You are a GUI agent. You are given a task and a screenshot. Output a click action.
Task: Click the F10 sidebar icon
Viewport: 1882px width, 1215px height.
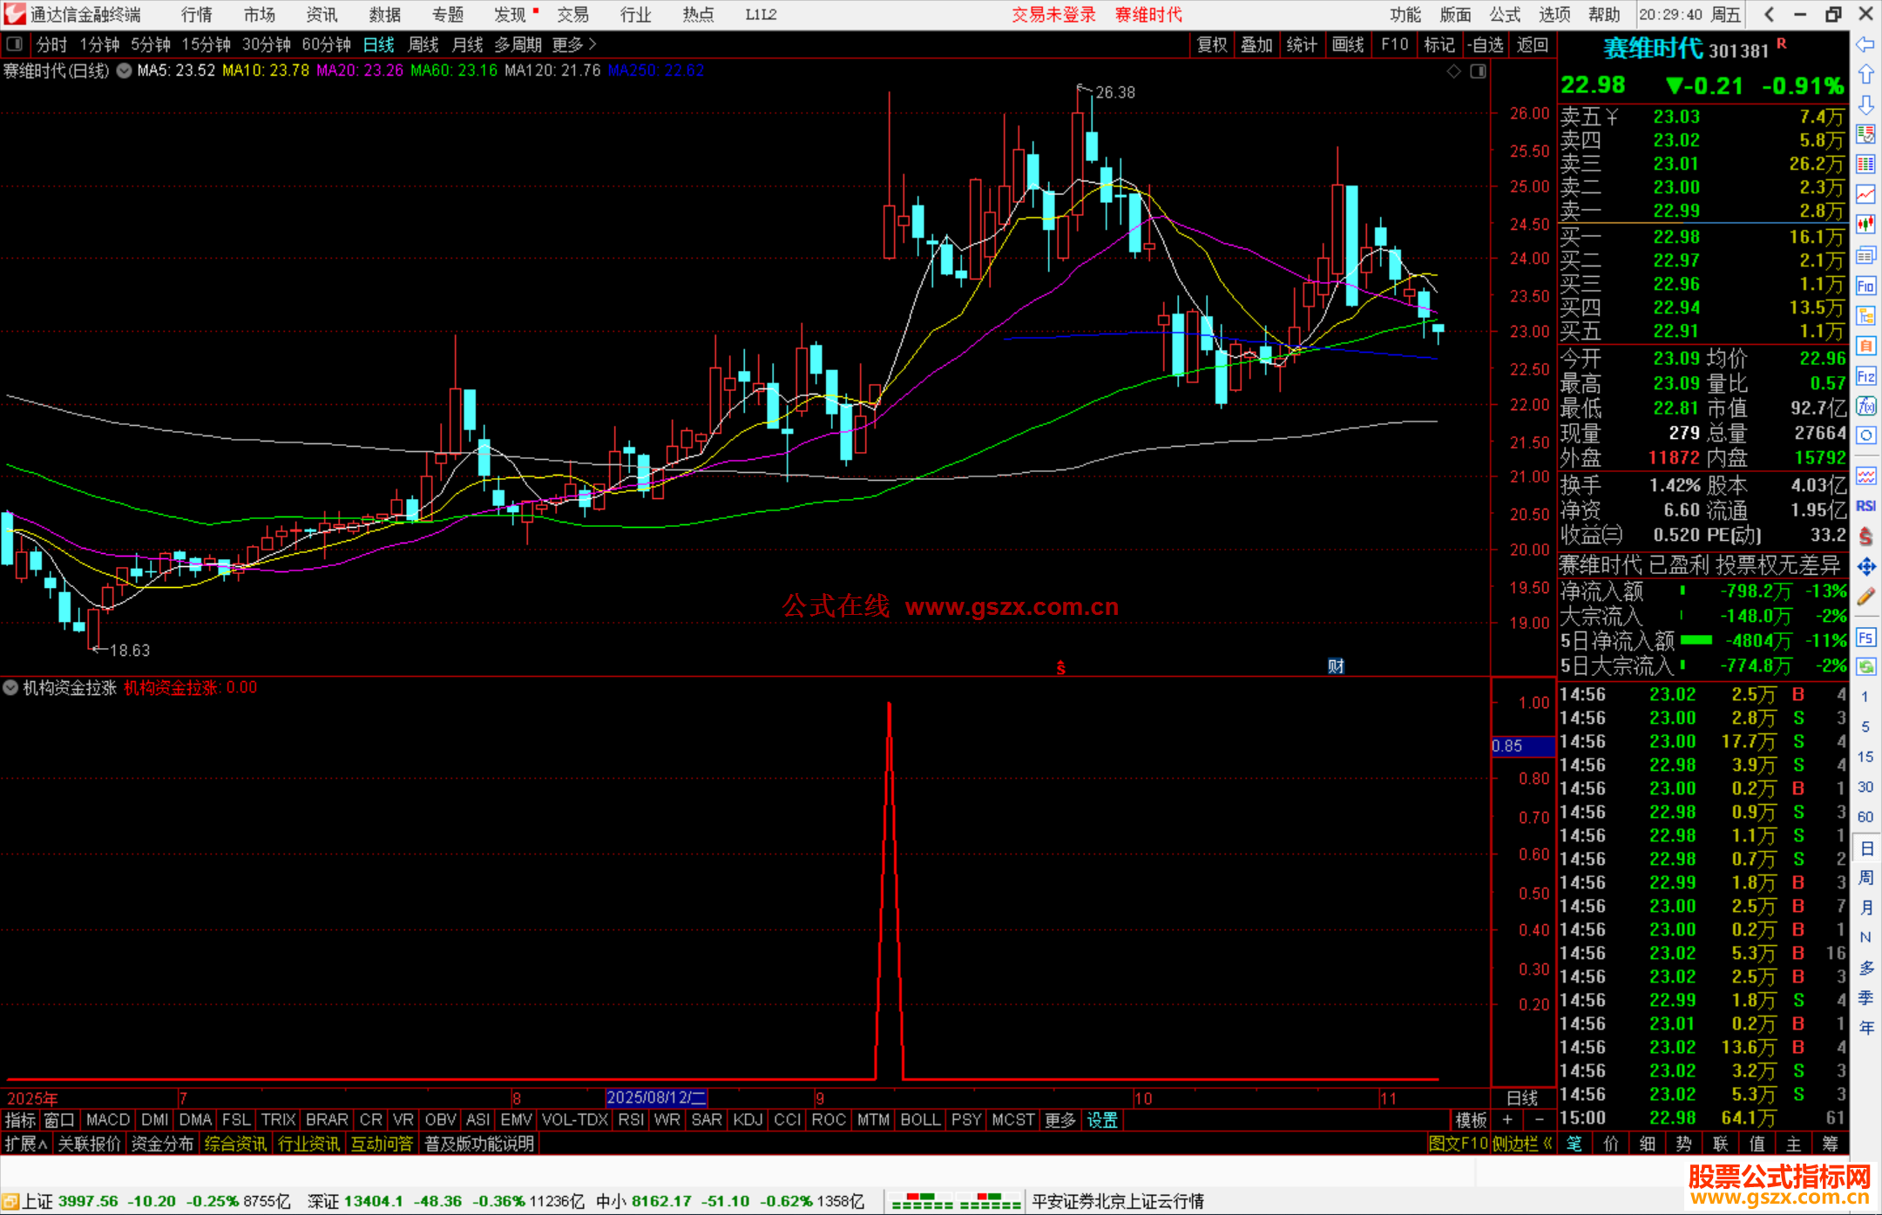point(1865,286)
